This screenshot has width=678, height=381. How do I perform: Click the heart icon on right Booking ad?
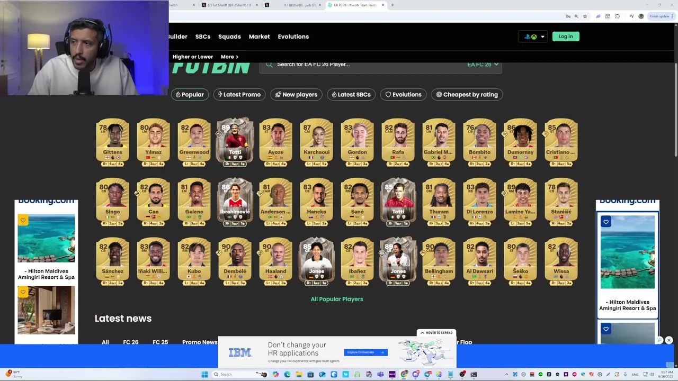(x=606, y=222)
